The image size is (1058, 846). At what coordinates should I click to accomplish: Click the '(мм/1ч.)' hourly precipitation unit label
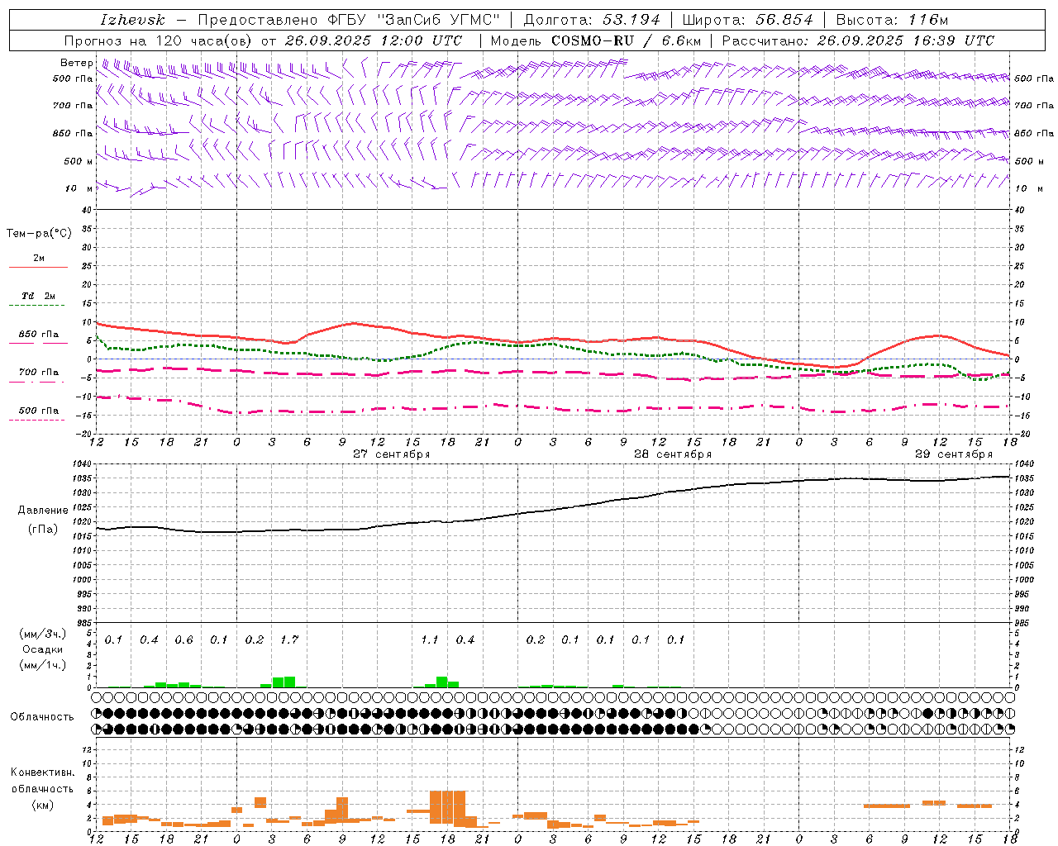(x=43, y=664)
